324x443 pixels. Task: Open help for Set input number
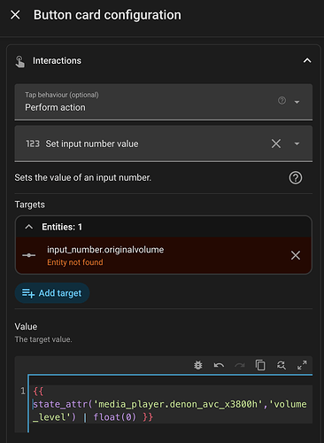296,178
